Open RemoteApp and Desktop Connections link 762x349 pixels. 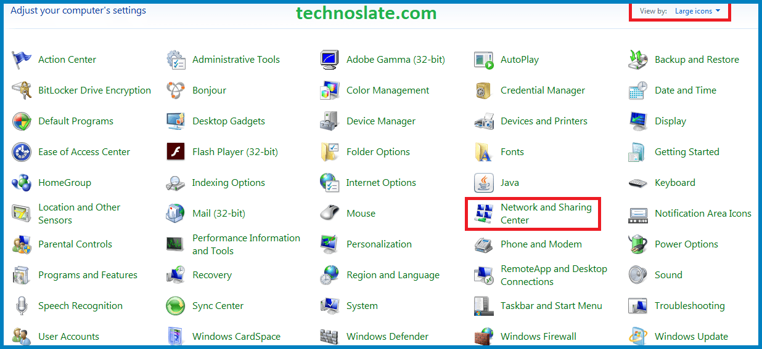(554, 275)
